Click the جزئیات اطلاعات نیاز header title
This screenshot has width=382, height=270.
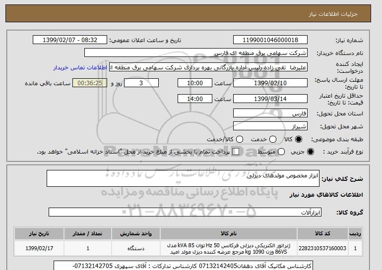[x=333, y=14]
